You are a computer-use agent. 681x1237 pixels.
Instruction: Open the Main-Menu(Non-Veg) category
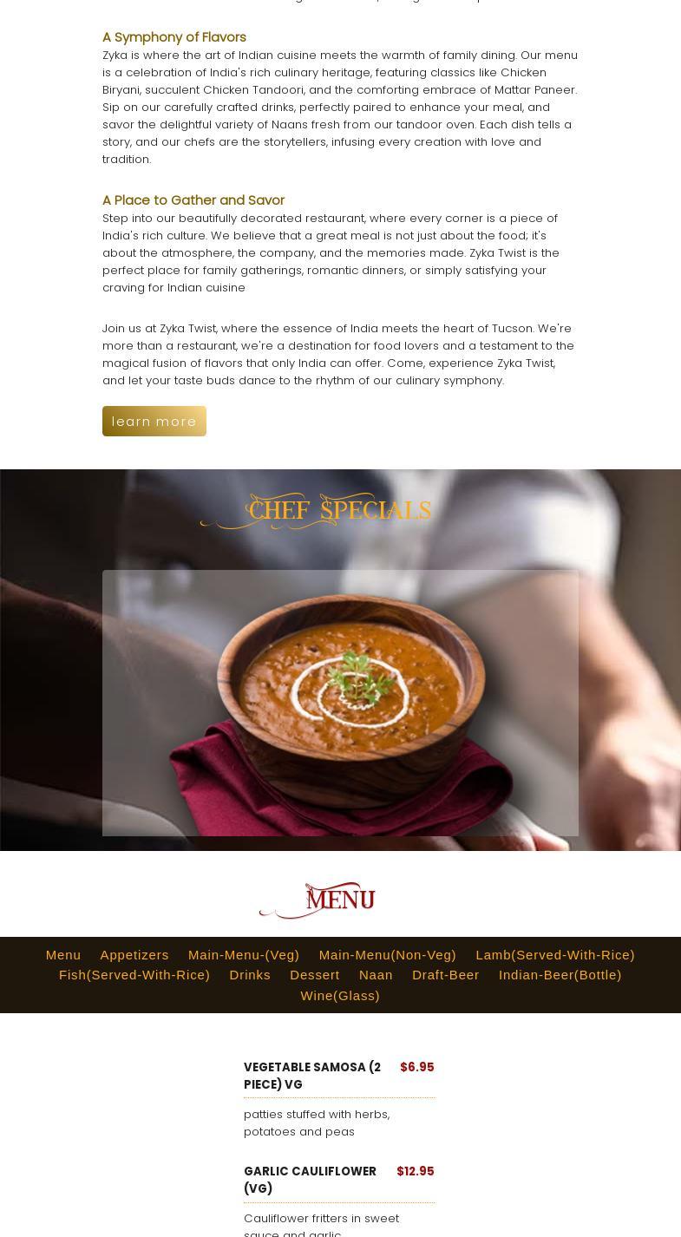(387, 954)
